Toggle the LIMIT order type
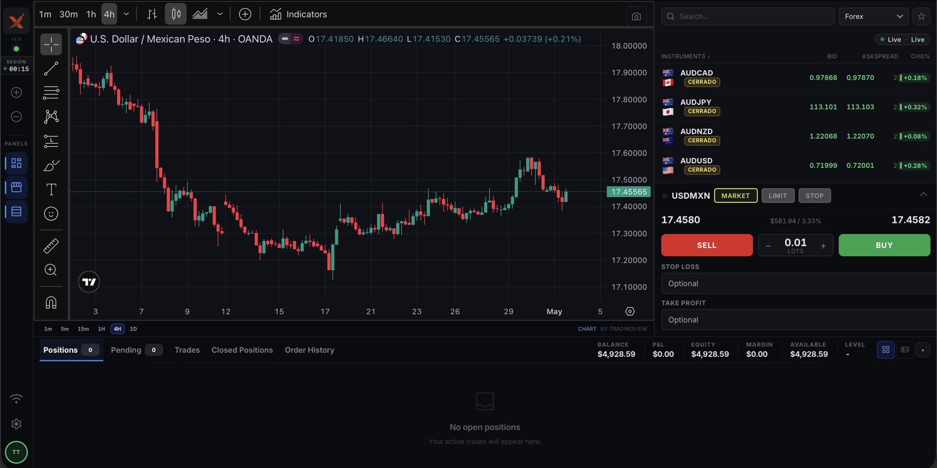Screen dimensions: 937x468 (x=778, y=196)
